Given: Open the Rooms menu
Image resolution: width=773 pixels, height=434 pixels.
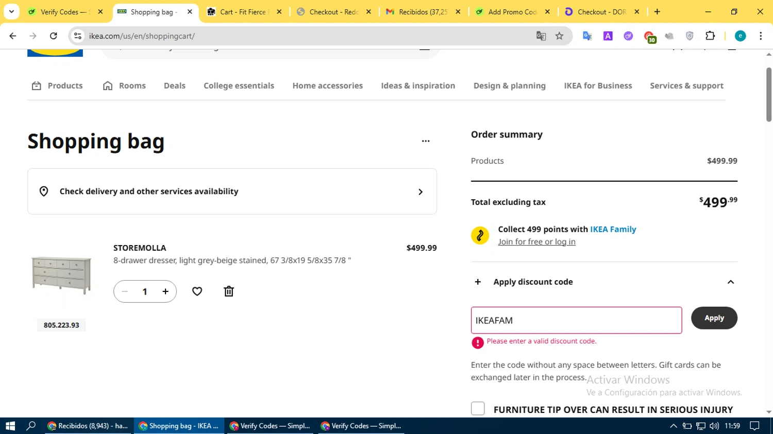Looking at the screenshot, I should [124, 85].
